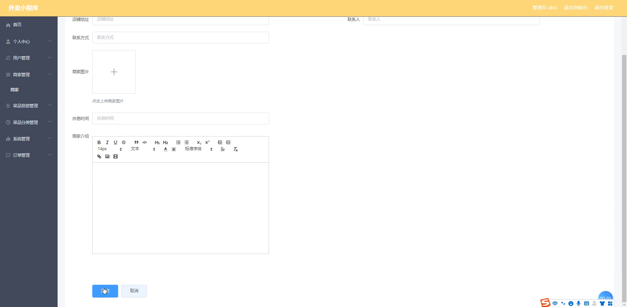The width and height of the screenshot is (627, 307).
Task: Apply Heading 1 style in the editor
Action: click(157, 142)
